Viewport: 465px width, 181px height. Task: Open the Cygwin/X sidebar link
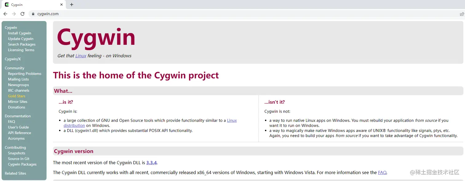point(13,59)
